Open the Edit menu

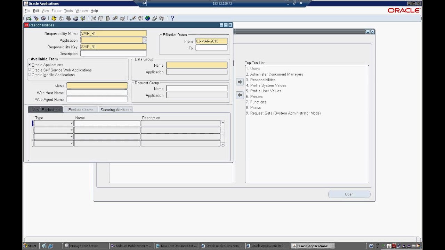pyautogui.click(x=36, y=11)
